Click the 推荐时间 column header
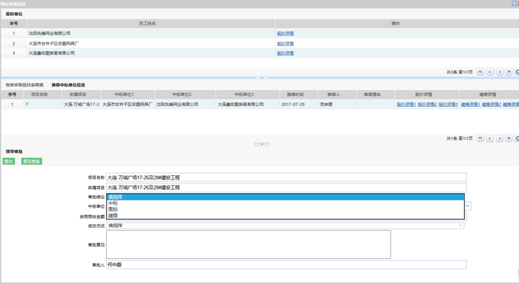Viewport: 519px width, 284px height. (x=298, y=94)
